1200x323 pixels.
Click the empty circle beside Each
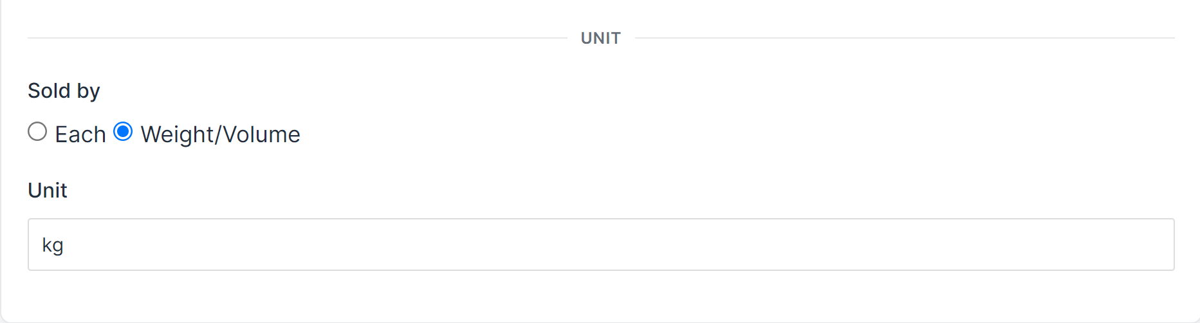(37, 132)
